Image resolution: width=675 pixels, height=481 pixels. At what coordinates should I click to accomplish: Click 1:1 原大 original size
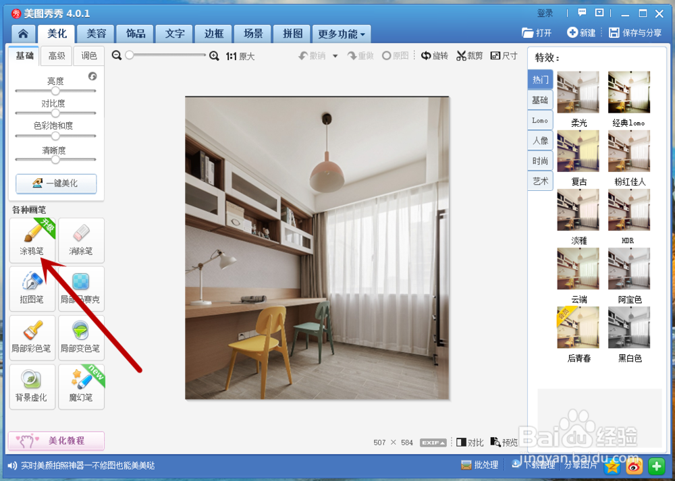(240, 57)
